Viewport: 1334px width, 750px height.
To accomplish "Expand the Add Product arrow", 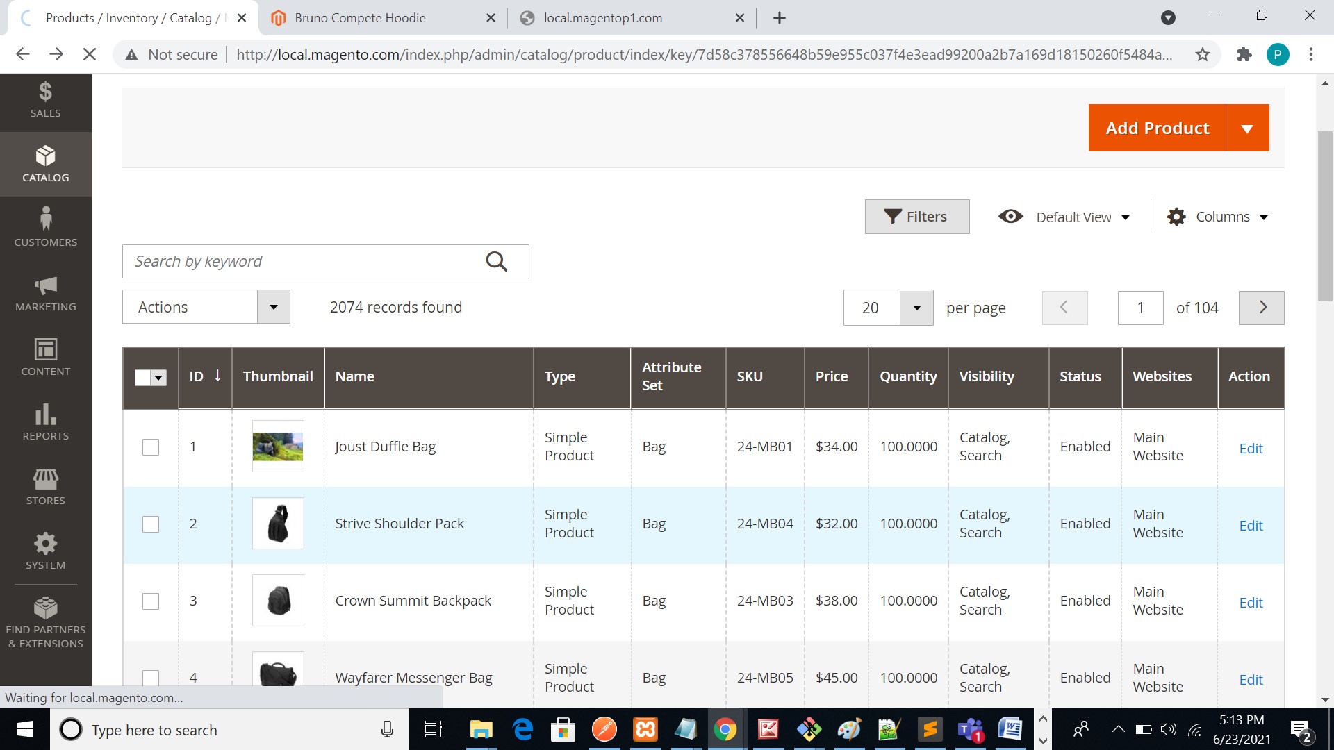I will tap(1247, 128).
